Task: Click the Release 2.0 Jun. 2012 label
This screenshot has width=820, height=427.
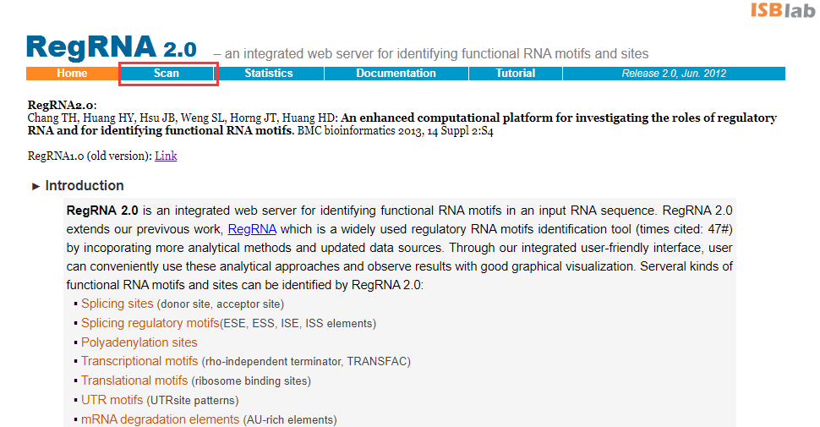Action: pos(674,74)
